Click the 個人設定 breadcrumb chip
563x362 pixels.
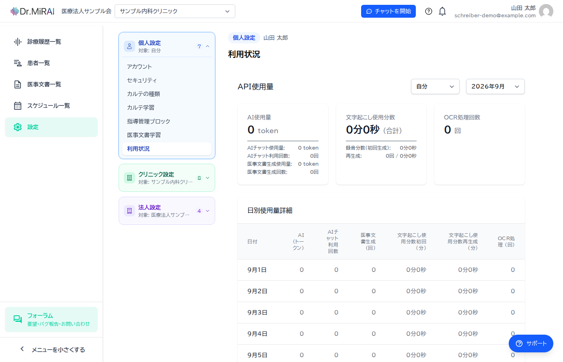(244, 38)
